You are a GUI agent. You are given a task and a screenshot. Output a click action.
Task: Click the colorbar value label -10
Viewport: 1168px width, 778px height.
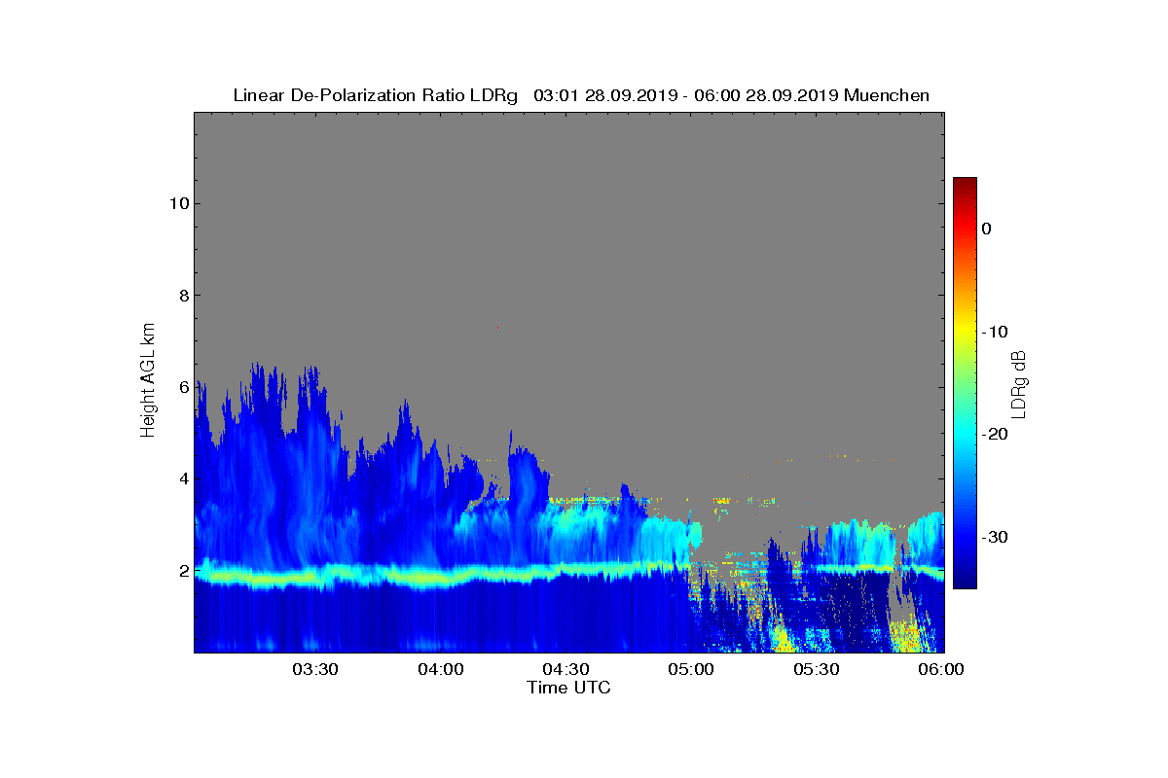coord(995,332)
